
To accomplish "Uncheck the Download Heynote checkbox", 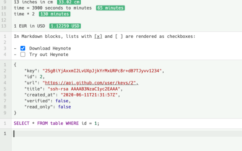I will 23,48.
